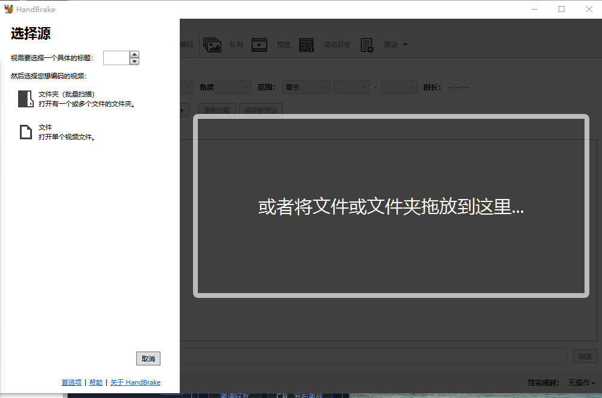Open the 帮助 (help) link
Screen dimensions: 602x398
point(96,382)
